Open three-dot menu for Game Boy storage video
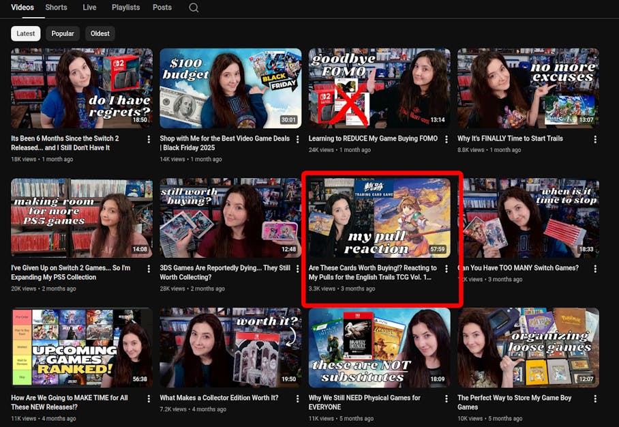Image resolution: width=619 pixels, height=427 pixels. [x=595, y=398]
